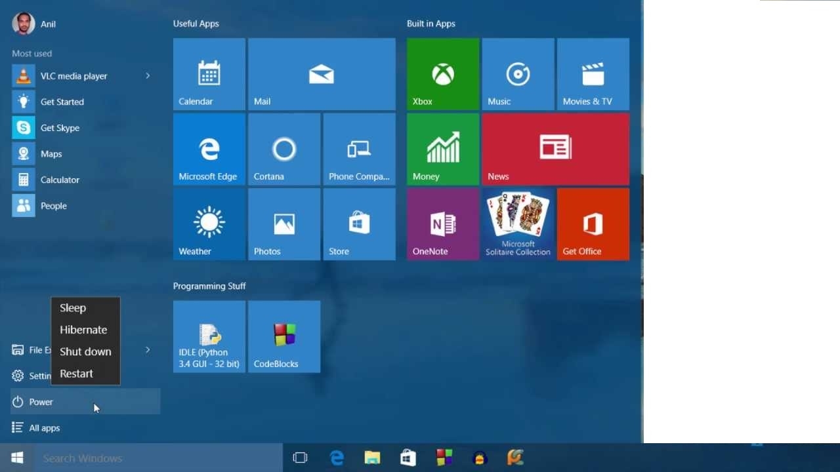This screenshot has width=840, height=472.
Task: Open the Money tile
Action: click(442, 149)
